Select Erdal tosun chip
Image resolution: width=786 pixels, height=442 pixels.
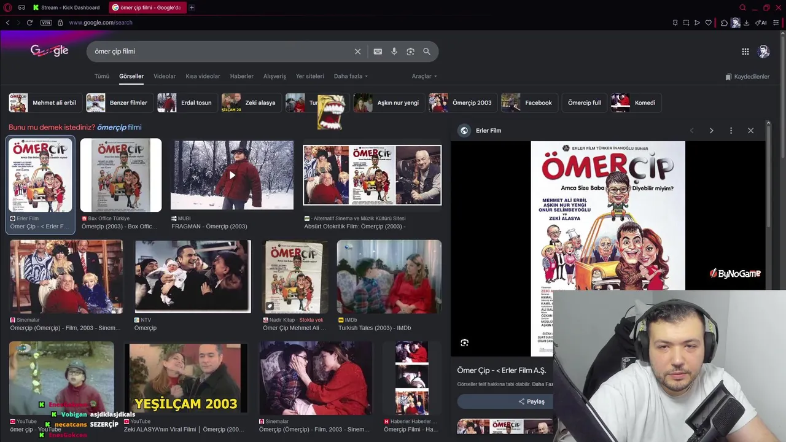pos(187,103)
